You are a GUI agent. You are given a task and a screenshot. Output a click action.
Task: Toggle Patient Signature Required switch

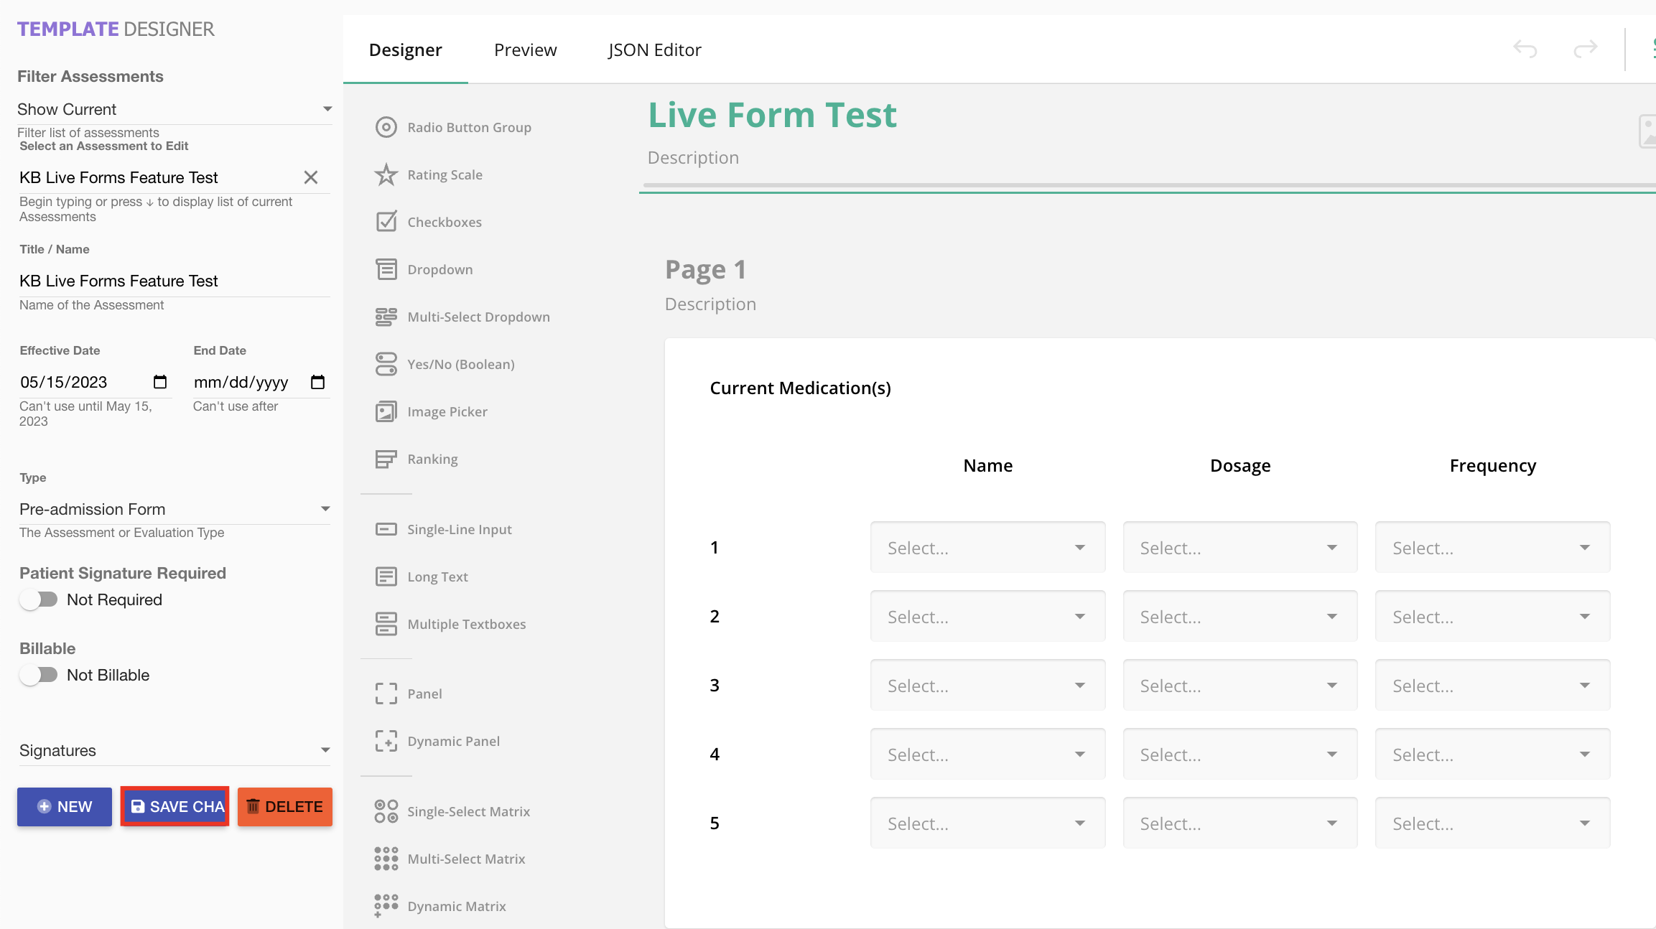tap(39, 599)
